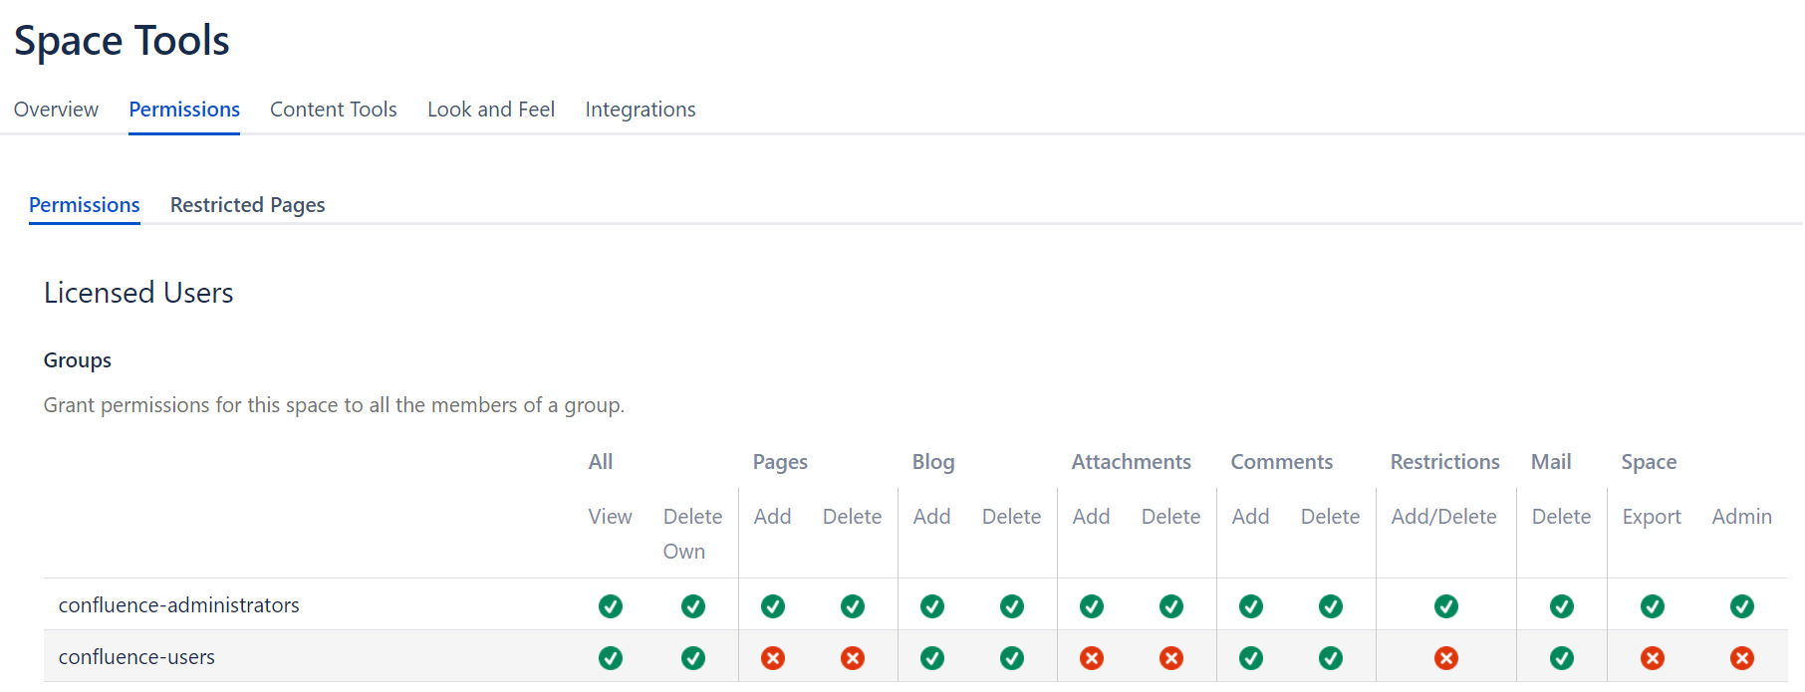This screenshot has height=692, width=1805.
Task: Click the Delete Own column label
Action: [x=692, y=534]
